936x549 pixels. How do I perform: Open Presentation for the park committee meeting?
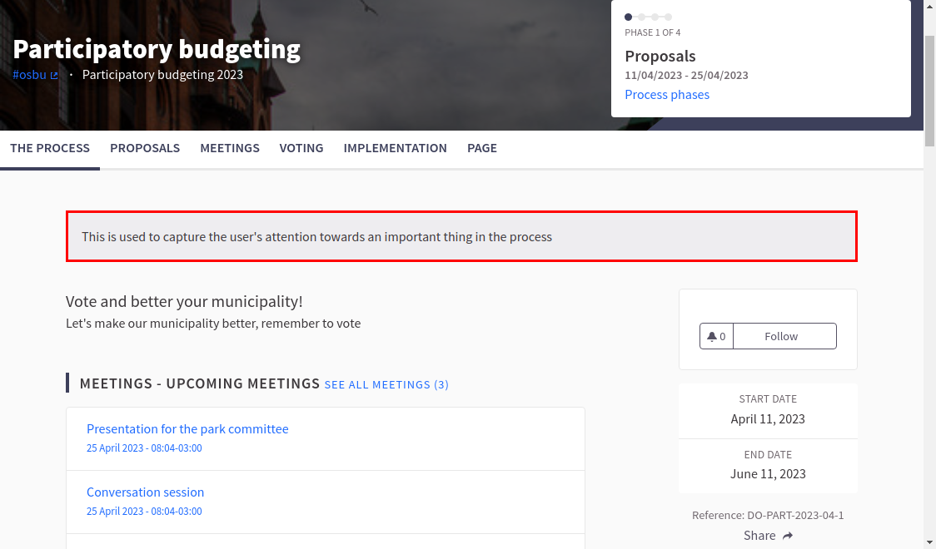pos(187,429)
